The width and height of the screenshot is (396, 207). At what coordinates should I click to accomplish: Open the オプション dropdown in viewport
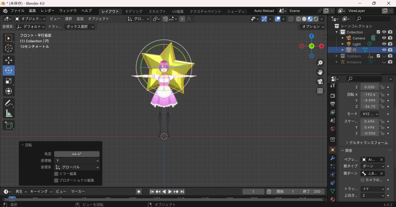(313, 26)
